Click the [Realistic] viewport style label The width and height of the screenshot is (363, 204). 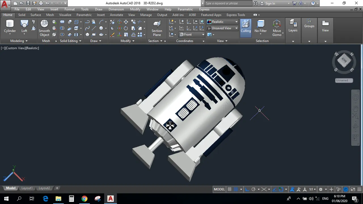coord(32,48)
